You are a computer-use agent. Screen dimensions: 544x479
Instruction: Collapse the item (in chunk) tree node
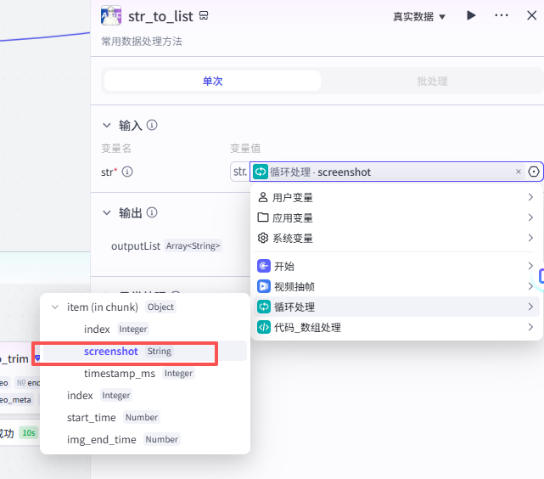(x=55, y=307)
